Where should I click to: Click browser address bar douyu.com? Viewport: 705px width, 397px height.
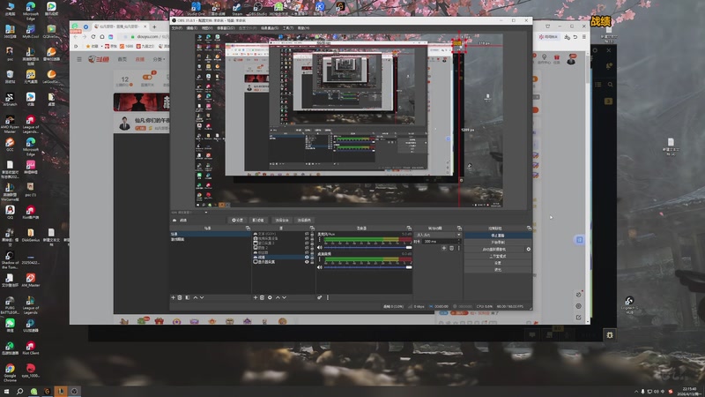(147, 36)
